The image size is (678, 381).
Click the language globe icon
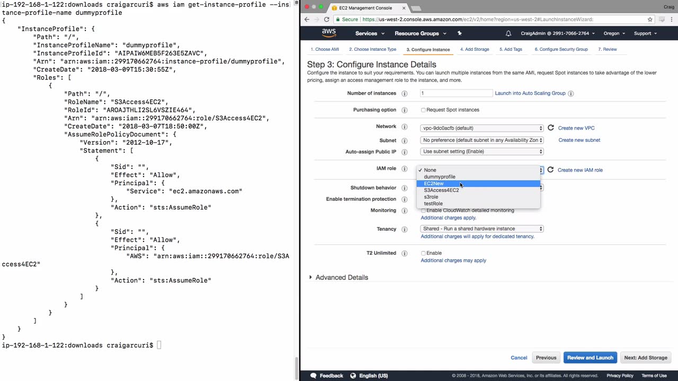[353, 376]
